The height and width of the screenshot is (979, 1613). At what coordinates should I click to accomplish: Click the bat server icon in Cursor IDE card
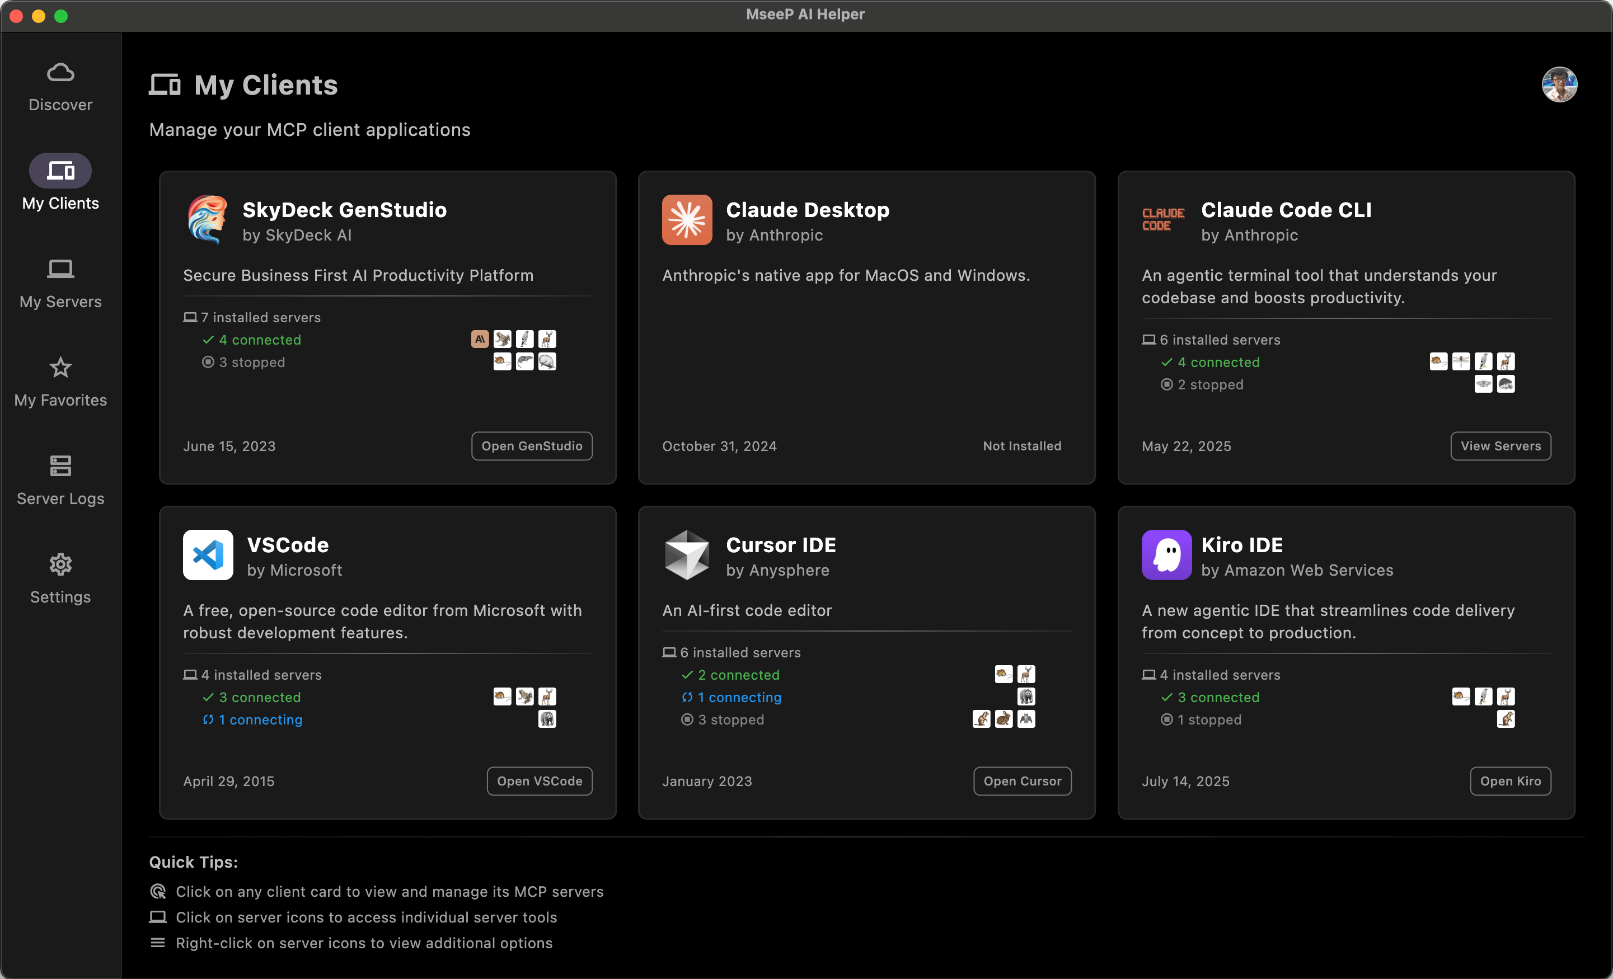[x=1026, y=718]
